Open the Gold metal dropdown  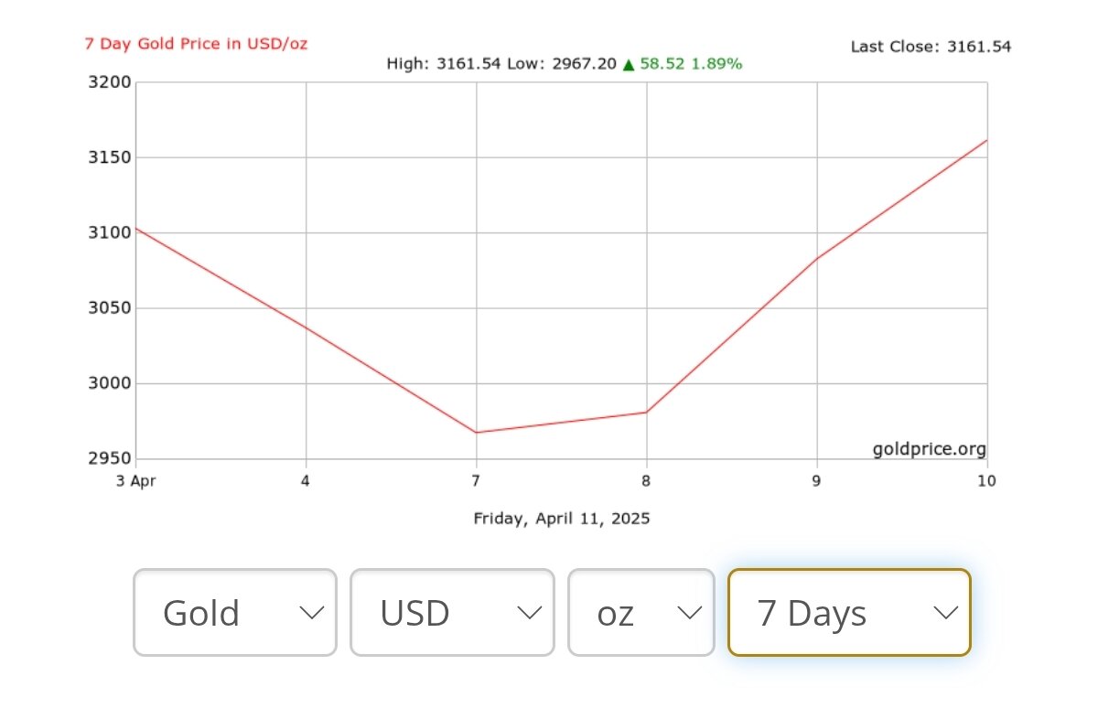[235, 613]
